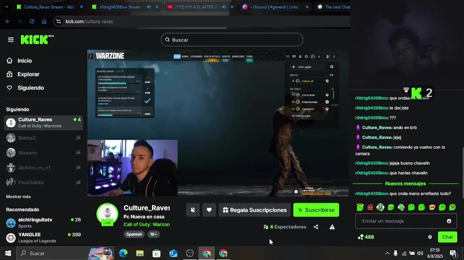
Task: Click the kick.com/culture-raves address bar
Action: pyautogui.click(x=202, y=21)
